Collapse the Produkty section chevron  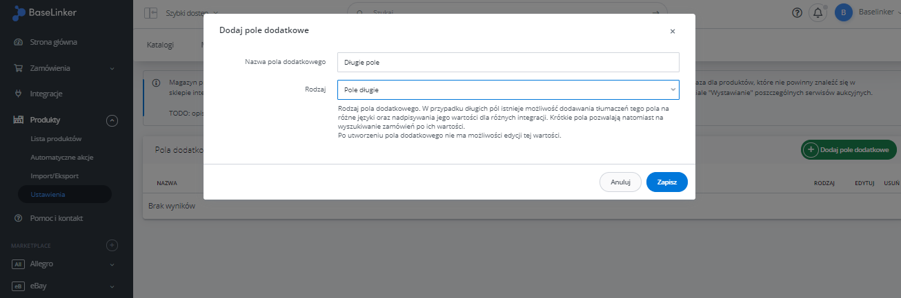point(112,120)
